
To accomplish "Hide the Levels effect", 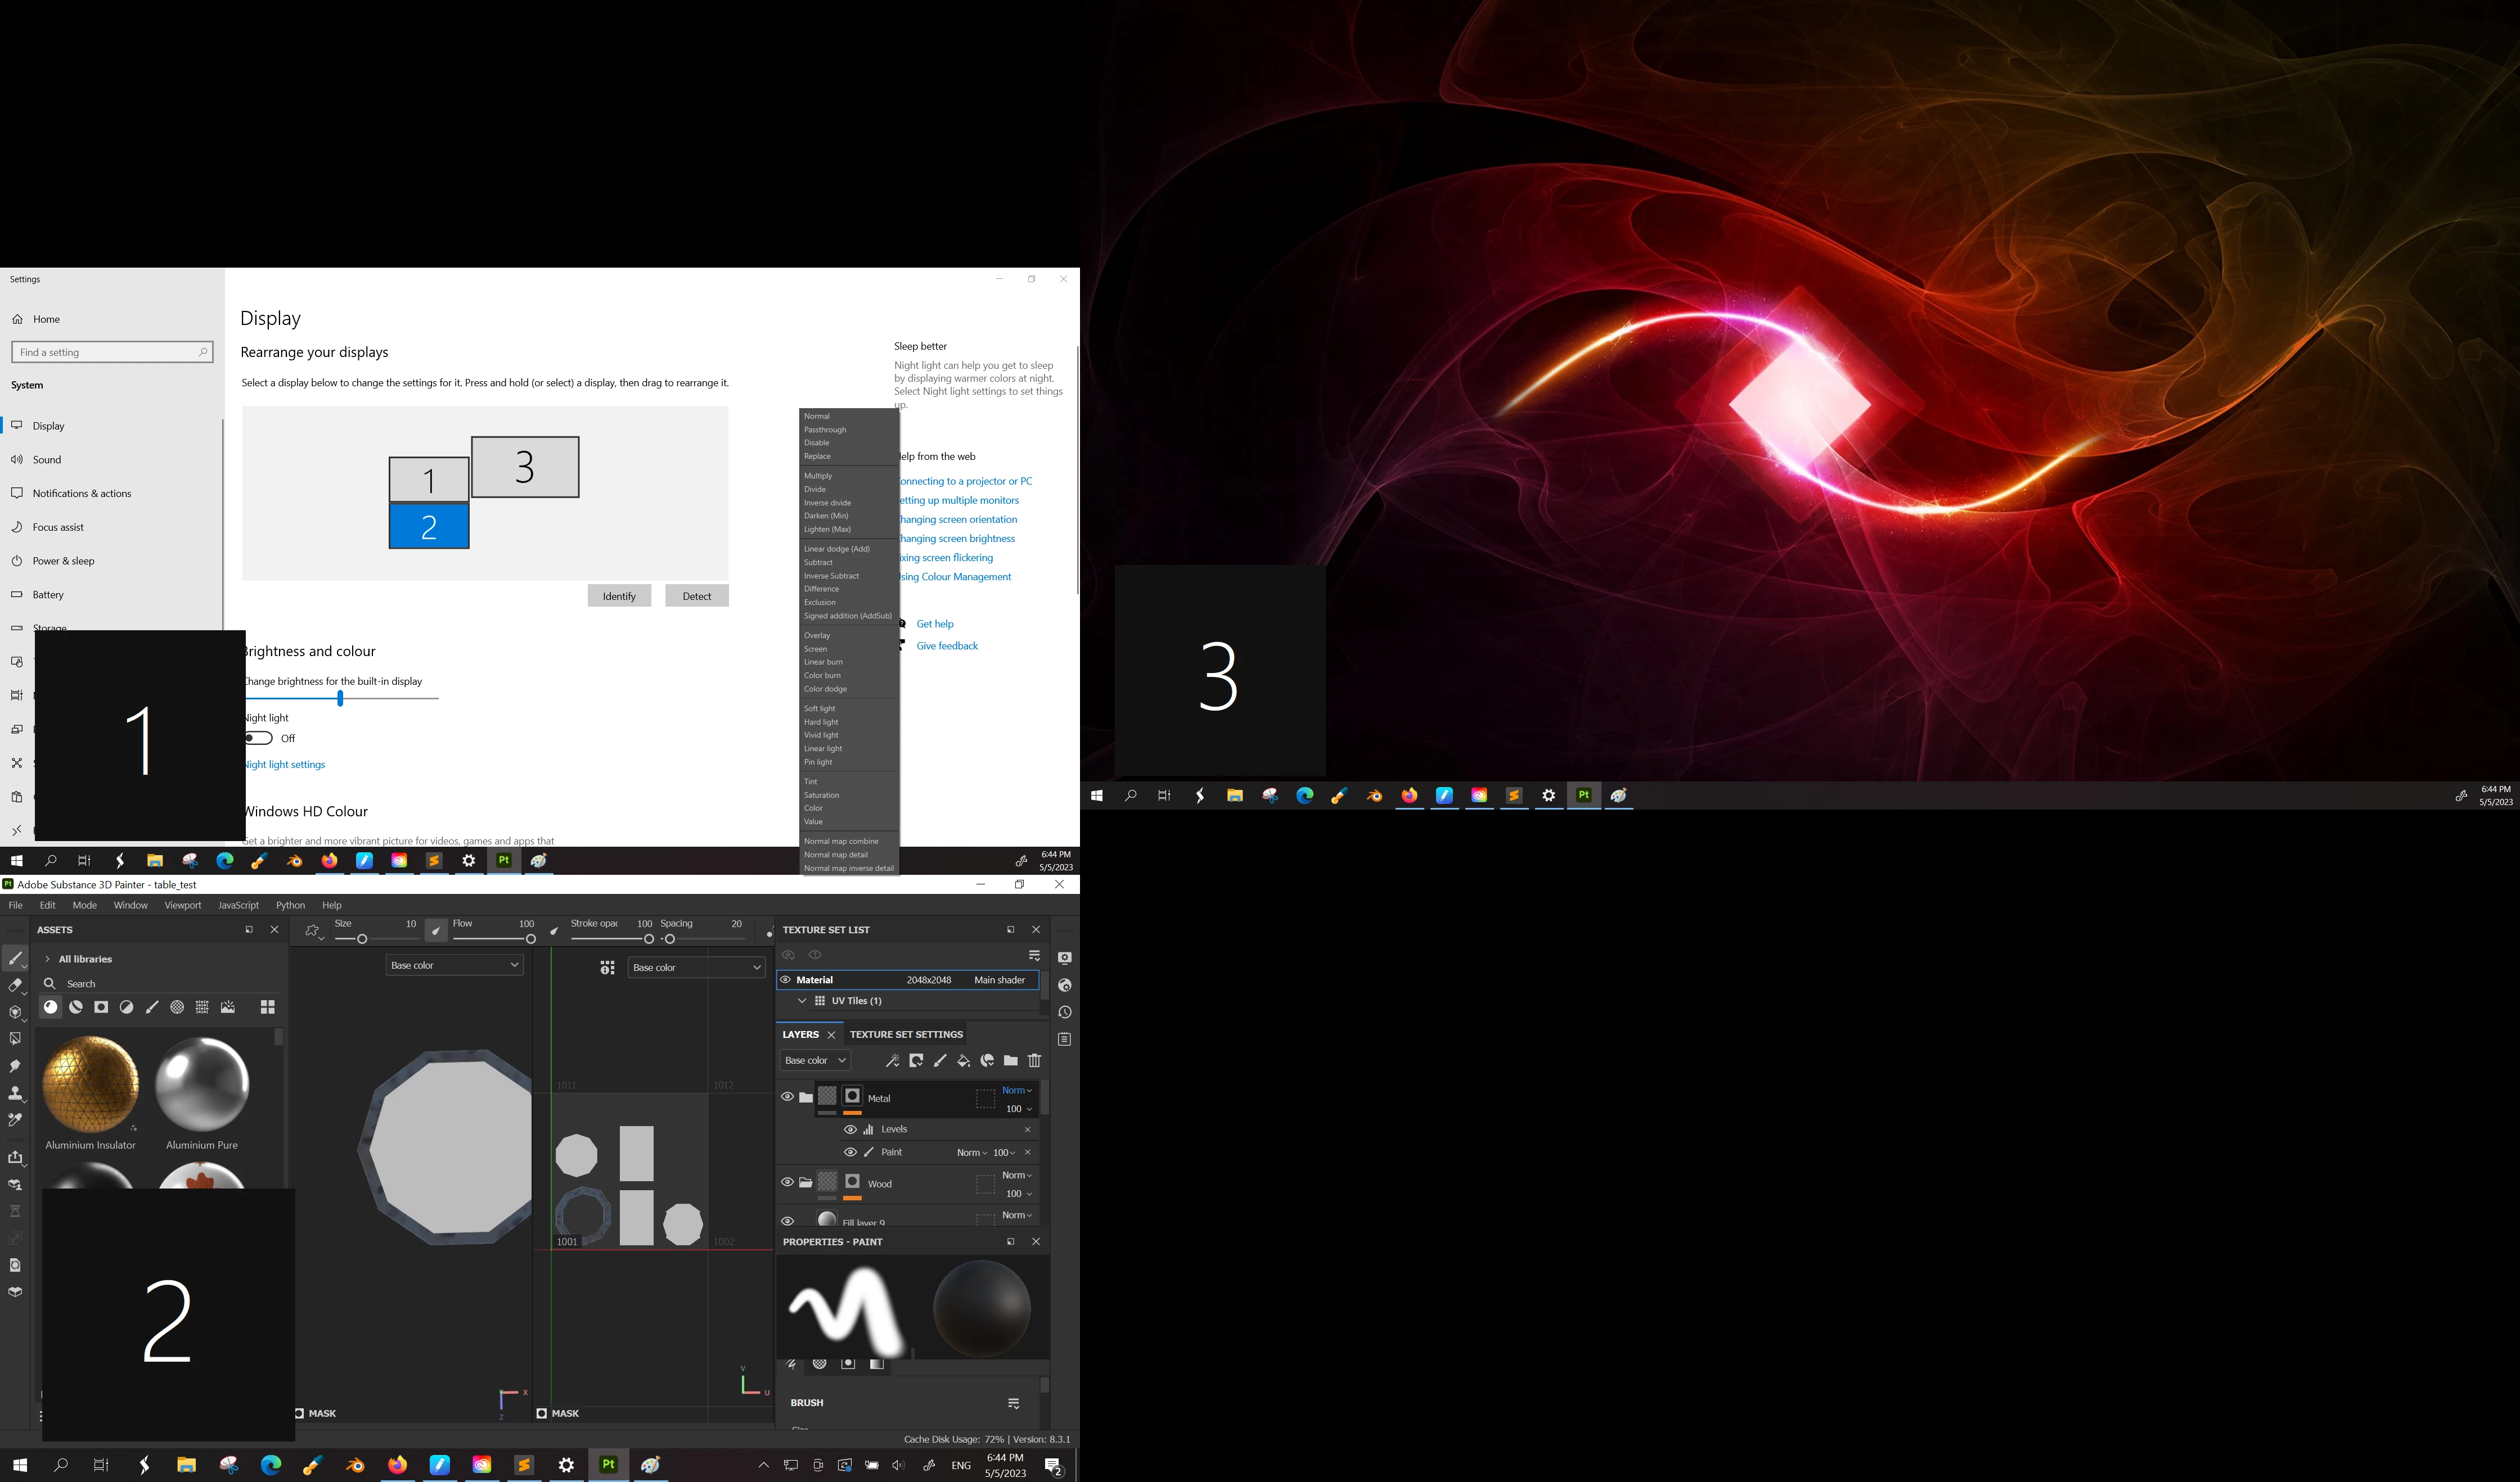I will tap(850, 1129).
